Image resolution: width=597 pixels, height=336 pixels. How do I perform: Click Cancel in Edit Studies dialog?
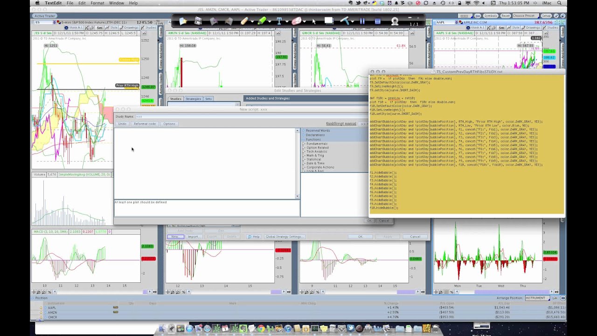click(x=415, y=237)
